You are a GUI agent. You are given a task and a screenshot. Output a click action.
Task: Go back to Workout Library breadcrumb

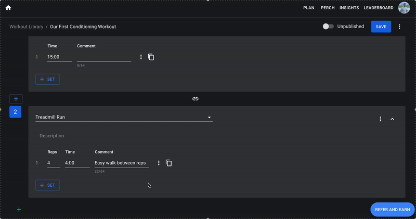[27, 27]
